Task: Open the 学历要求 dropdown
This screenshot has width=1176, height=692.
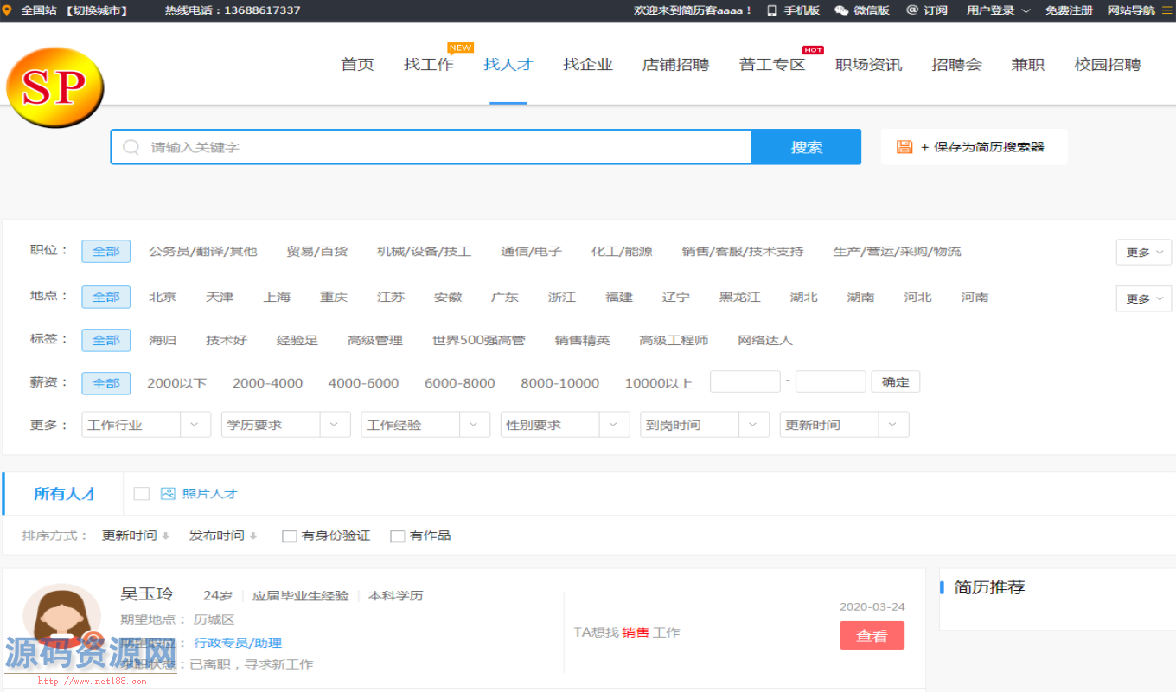Action: [x=285, y=424]
